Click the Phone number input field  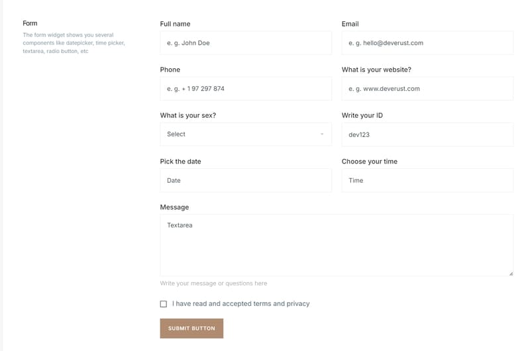245,89
